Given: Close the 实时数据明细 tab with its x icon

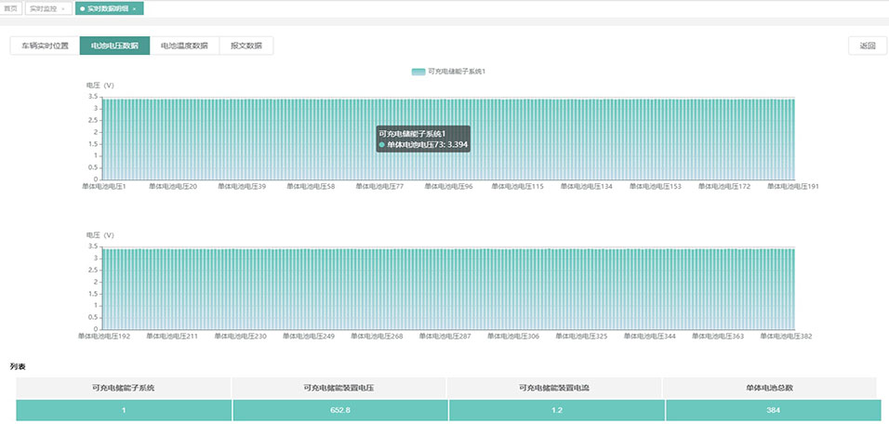Looking at the screenshot, I should 135,8.
